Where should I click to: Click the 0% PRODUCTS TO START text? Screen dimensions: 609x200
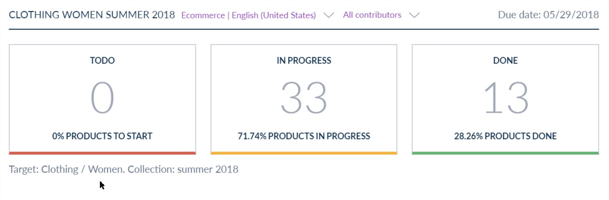coord(103,136)
